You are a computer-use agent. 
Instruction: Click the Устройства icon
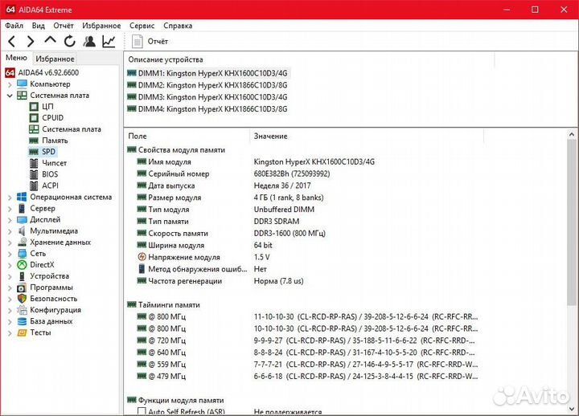tap(22, 276)
